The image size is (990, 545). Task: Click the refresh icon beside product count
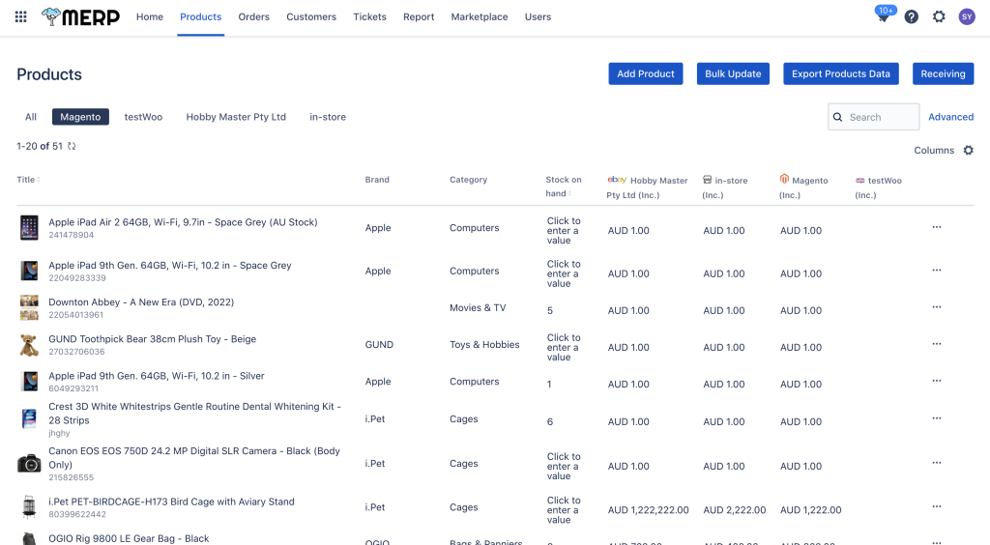point(72,146)
